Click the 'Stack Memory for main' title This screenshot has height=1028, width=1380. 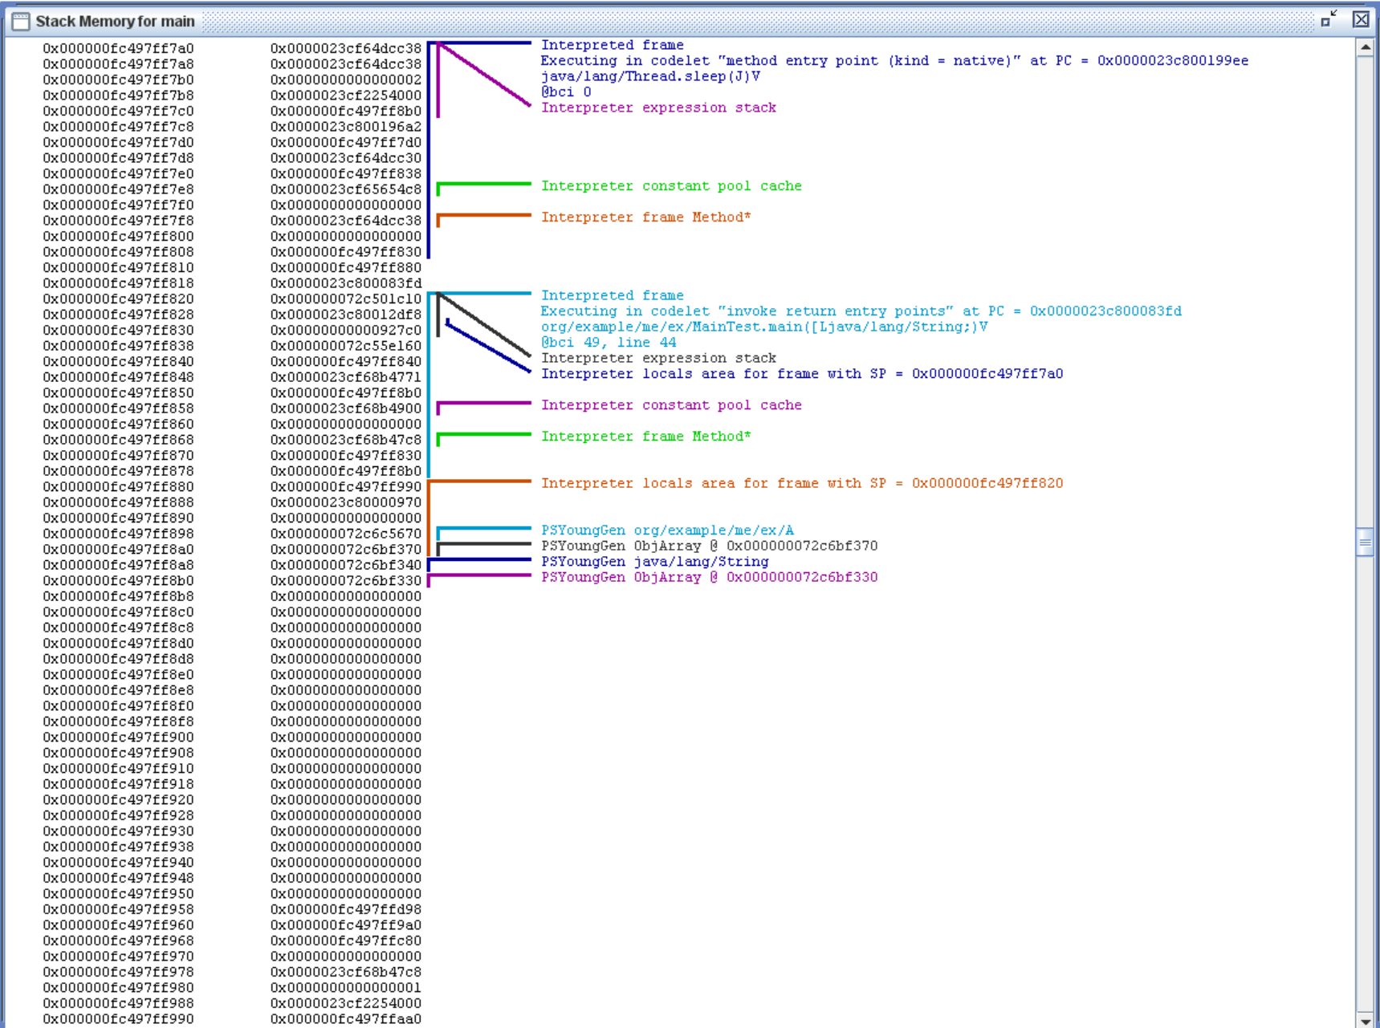pos(115,22)
